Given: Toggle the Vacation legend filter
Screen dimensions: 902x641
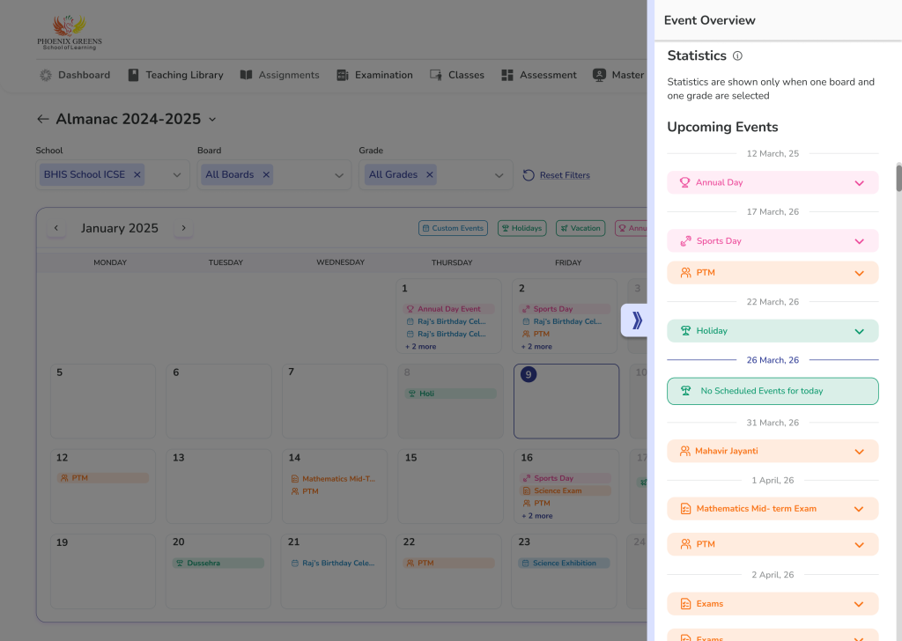Looking at the screenshot, I should (580, 228).
